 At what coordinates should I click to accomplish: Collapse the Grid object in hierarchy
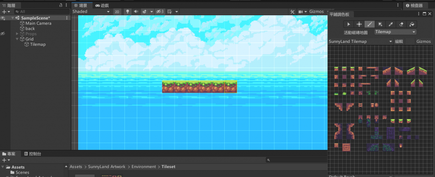[17, 39]
